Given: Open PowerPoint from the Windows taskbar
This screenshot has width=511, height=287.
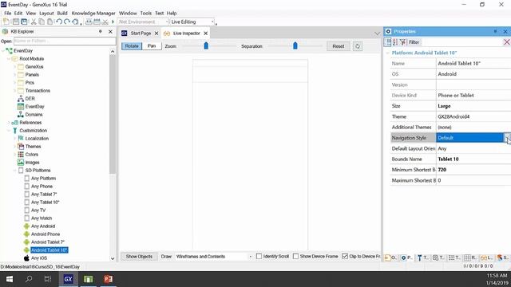Looking at the screenshot, I should (109, 279).
